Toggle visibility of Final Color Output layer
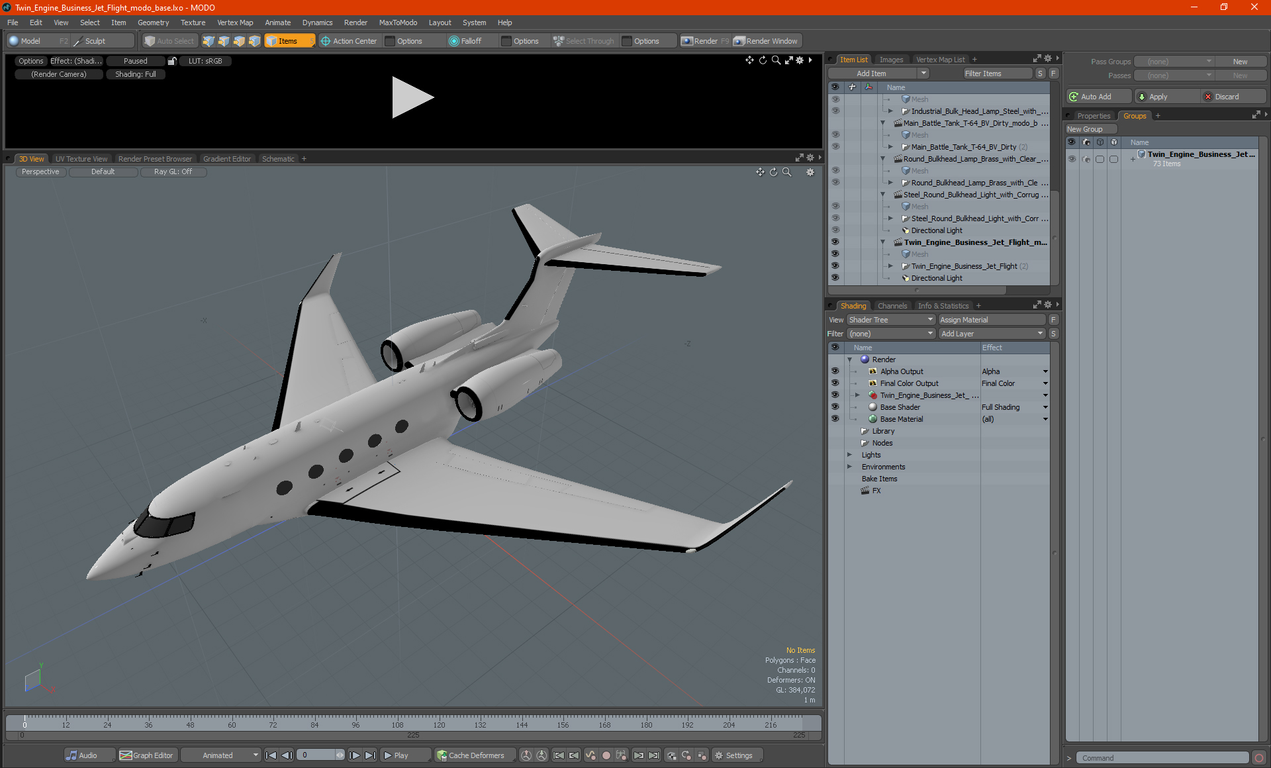 click(835, 383)
